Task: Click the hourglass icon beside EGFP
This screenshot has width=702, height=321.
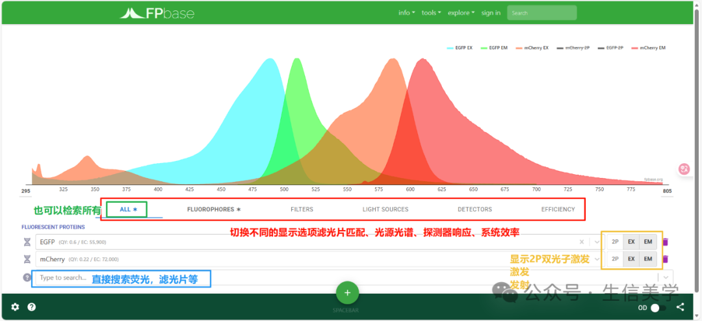Action: tap(27, 242)
